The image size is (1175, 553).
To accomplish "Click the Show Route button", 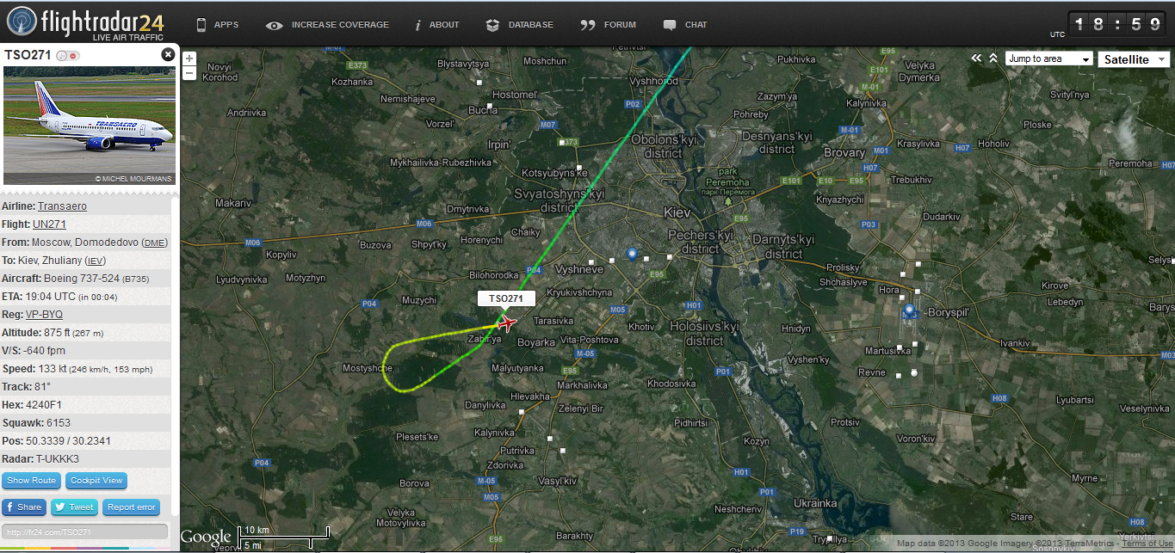I will (31, 481).
